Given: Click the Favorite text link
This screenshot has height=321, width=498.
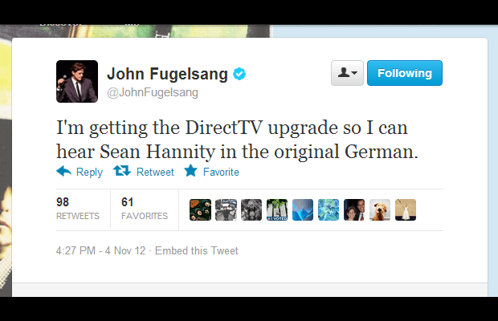Looking at the screenshot, I should (221, 172).
